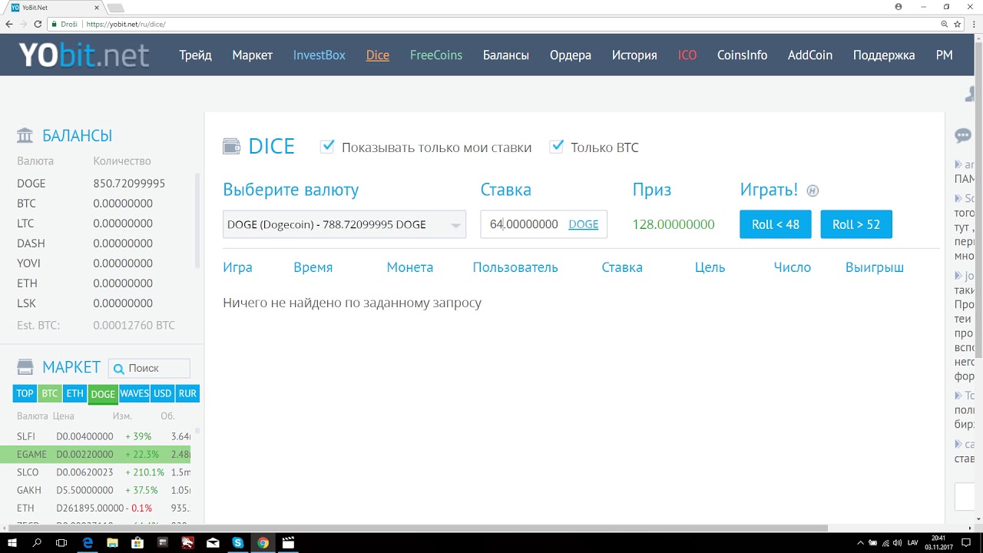This screenshot has height=553, width=983.
Task: Click LSK in the balances list
Action: (26, 303)
